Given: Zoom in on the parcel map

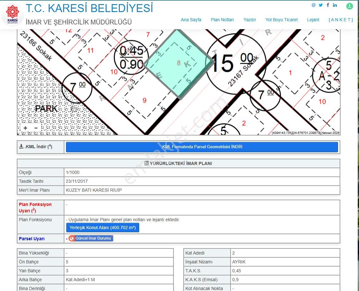Looking at the screenshot, I should click(x=25, y=128).
